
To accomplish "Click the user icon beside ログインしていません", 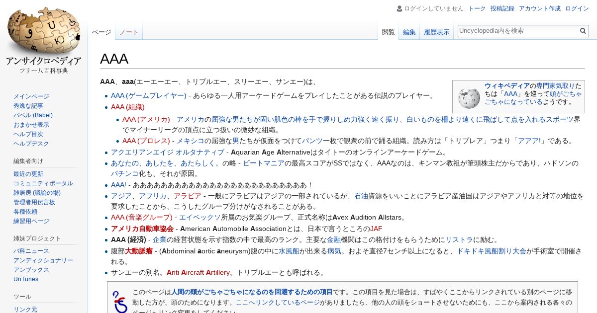I will [x=399, y=8].
